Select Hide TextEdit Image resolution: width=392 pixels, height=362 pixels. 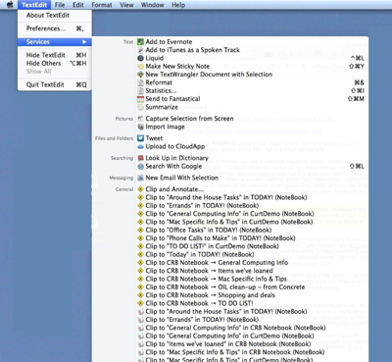[x=55, y=55]
